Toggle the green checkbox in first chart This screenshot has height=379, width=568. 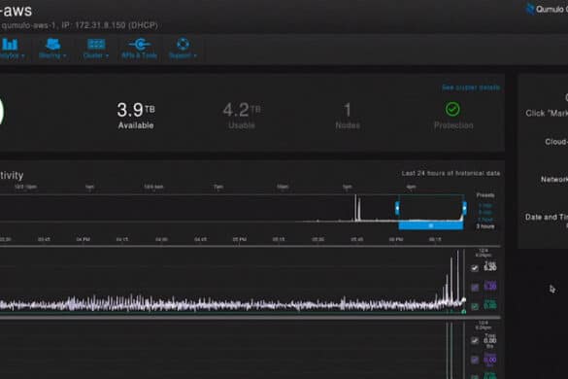[475, 307]
